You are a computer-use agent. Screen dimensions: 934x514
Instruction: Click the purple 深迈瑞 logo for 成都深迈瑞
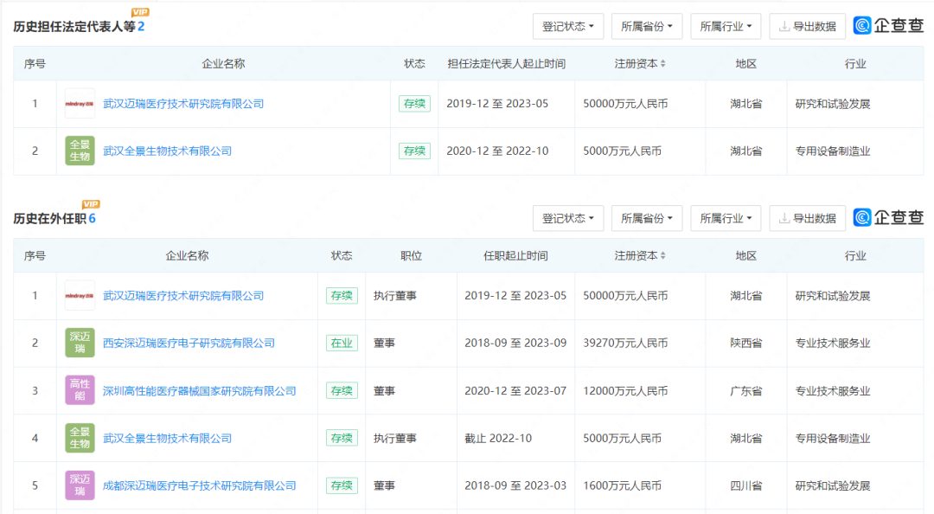pyautogui.click(x=80, y=485)
